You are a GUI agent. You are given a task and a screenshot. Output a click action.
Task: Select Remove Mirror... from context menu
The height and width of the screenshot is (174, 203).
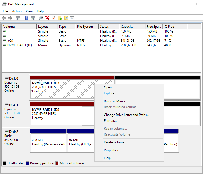129,101
